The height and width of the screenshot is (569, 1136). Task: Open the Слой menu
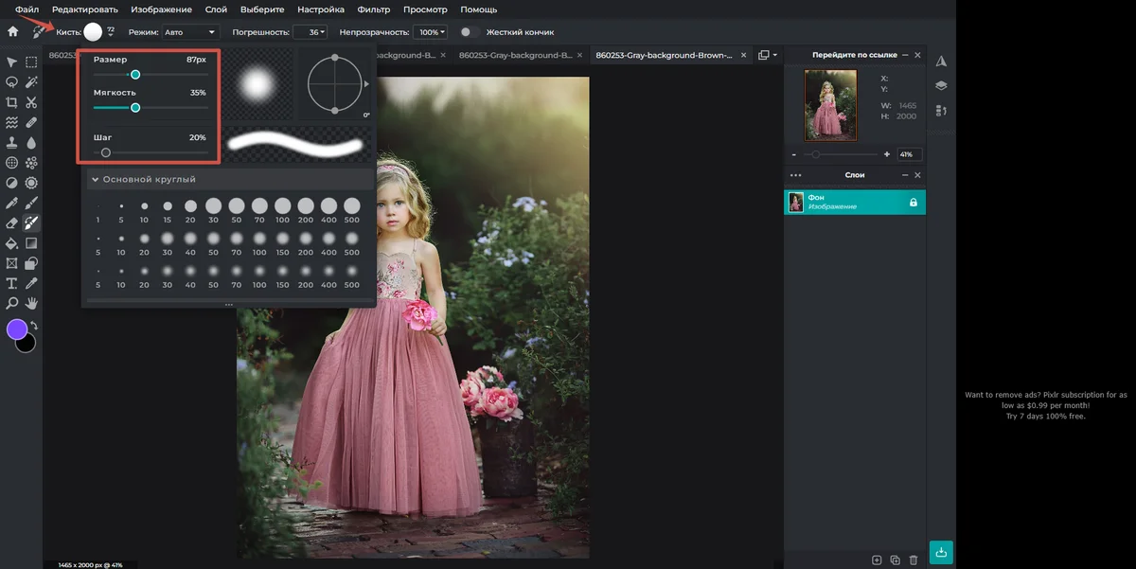click(x=216, y=9)
